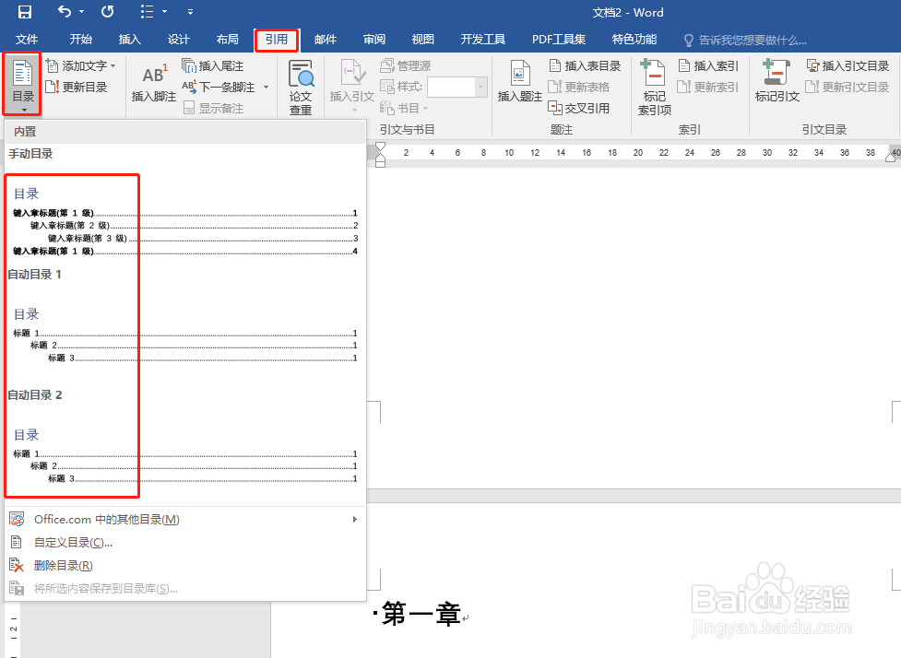This screenshot has width=901, height=658.
Task: Click the 插入表目录 button
Action: pos(585,66)
